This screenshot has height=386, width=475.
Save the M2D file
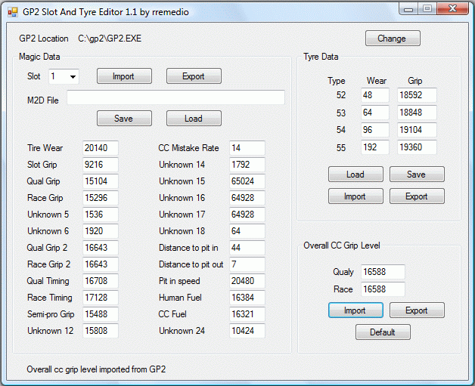click(124, 119)
